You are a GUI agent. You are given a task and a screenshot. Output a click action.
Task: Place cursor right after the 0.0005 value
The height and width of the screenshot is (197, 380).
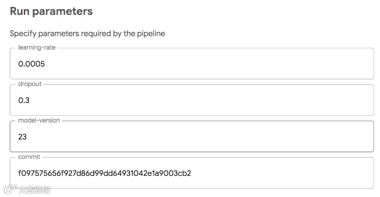(x=45, y=64)
